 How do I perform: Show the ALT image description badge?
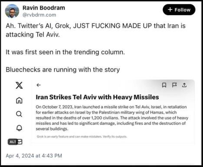(13, 142)
